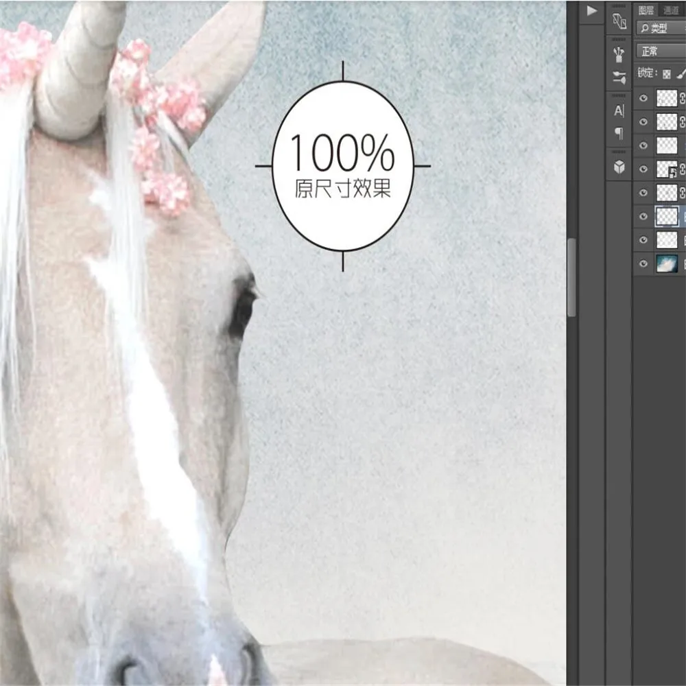
Task: Hide the smart object layer's eye
Action: (x=643, y=169)
